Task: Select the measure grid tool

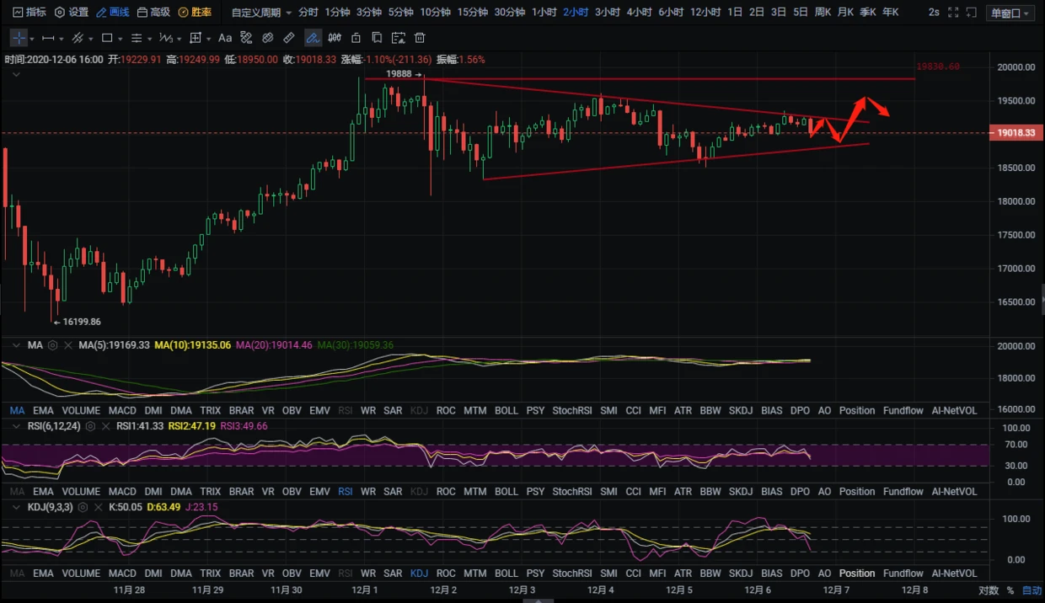Action: (x=196, y=38)
